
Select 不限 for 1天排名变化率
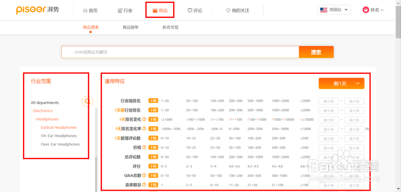coord(153,129)
